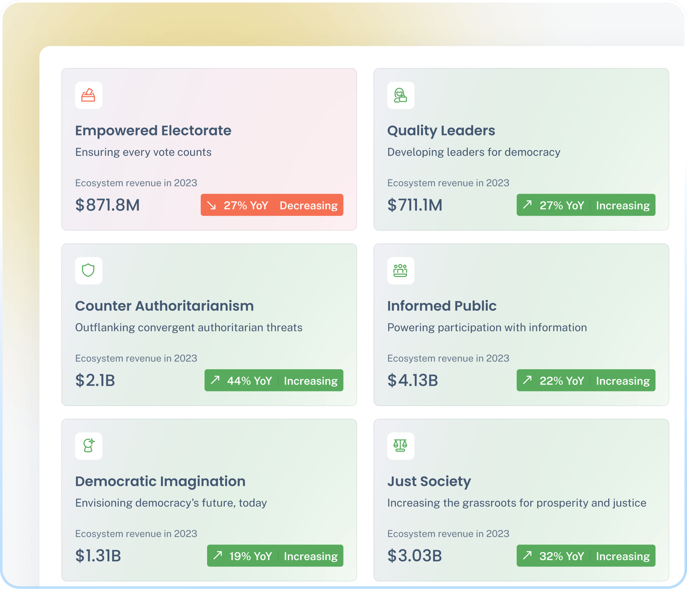This screenshot has height=589, width=687.
Task: Click the Democratic Imagination title
Action: [x=160, y=481]
